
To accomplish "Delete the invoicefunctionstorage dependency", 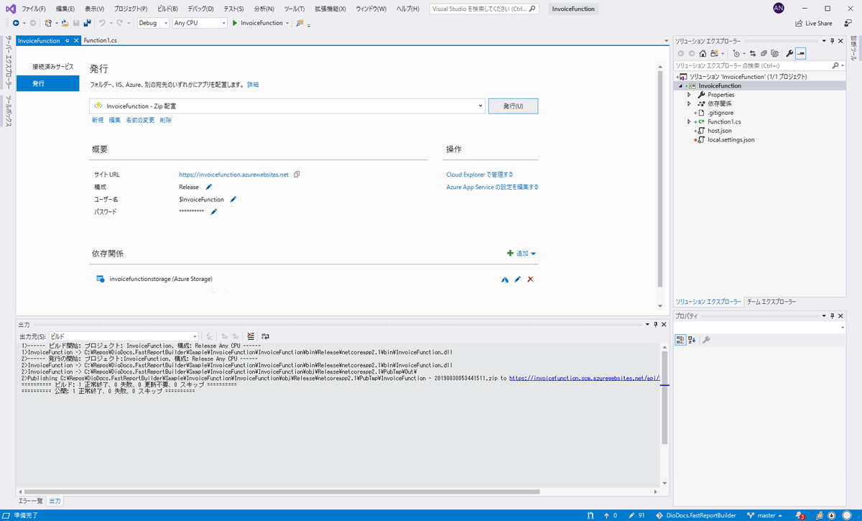I will 531,280.
